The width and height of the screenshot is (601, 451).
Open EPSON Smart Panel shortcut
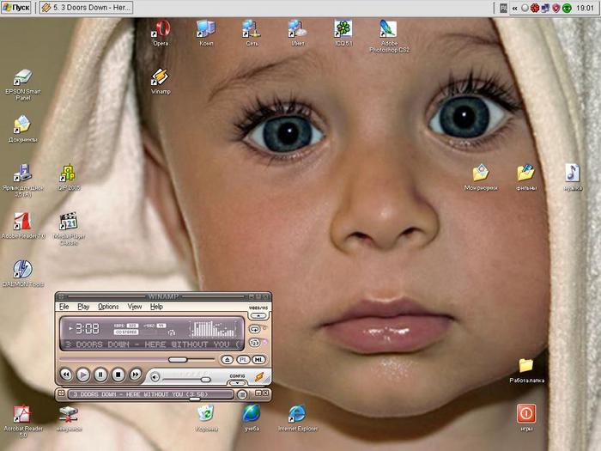(x=23, y=84)
